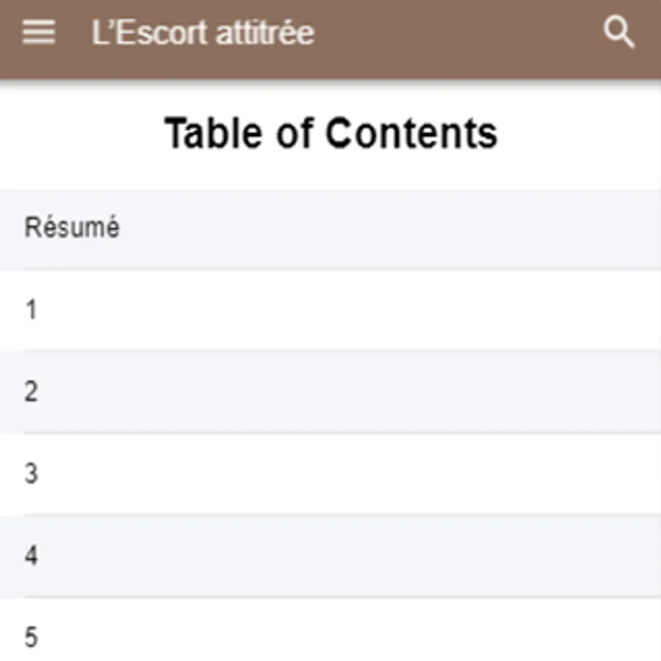
Task: Click the "L'Escort attitrée" app title
Action: (203, 33)
